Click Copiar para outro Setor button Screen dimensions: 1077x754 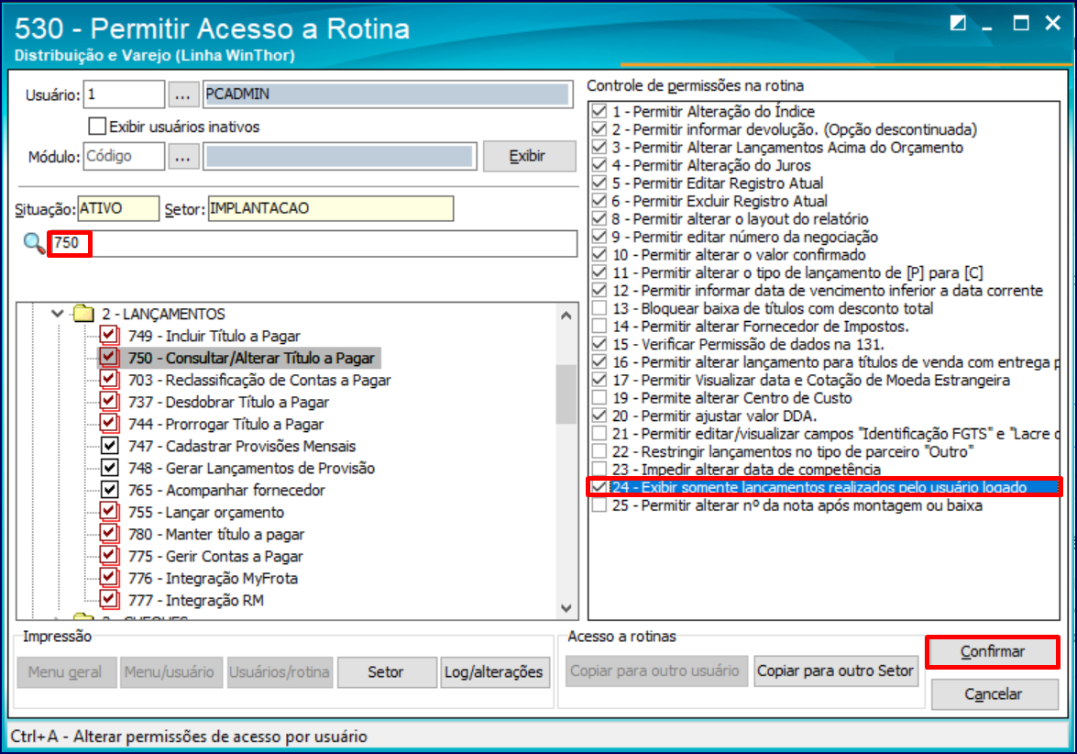pyautogui.click(x=835, y=671)
